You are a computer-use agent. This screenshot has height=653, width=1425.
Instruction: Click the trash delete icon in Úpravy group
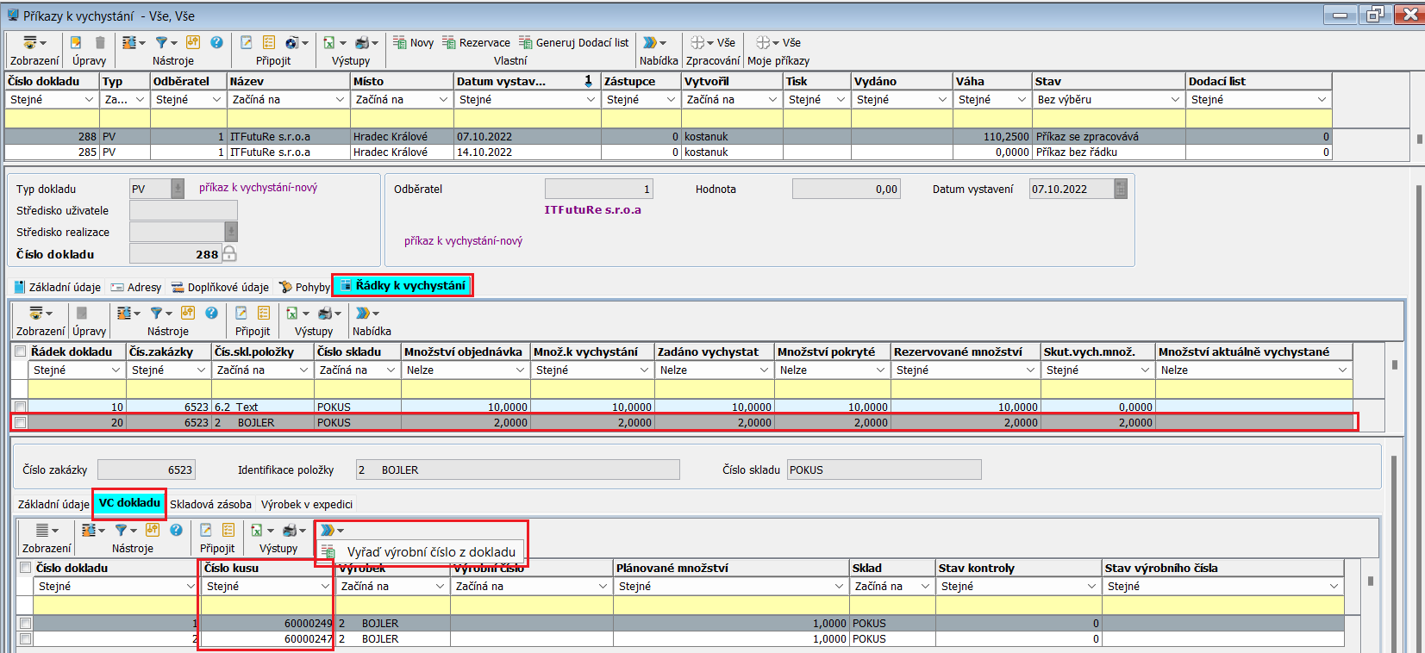click(x=100, y=42)
